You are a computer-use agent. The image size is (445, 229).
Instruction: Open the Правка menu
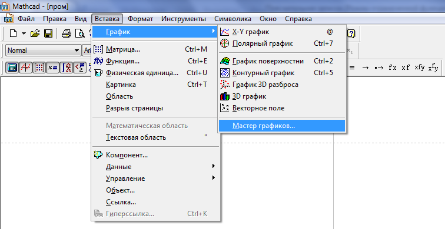click(x=55, y=19)
